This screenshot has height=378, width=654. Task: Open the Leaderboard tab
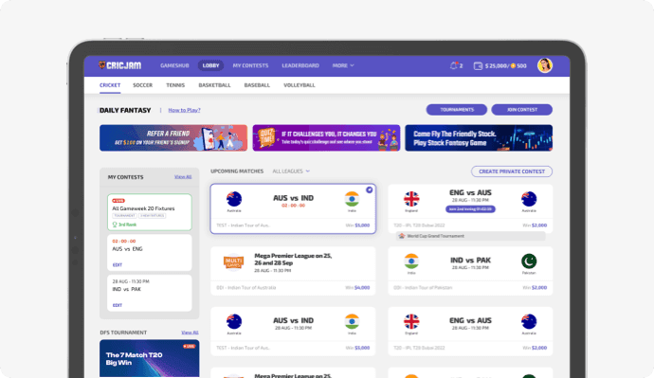(300, 65)
